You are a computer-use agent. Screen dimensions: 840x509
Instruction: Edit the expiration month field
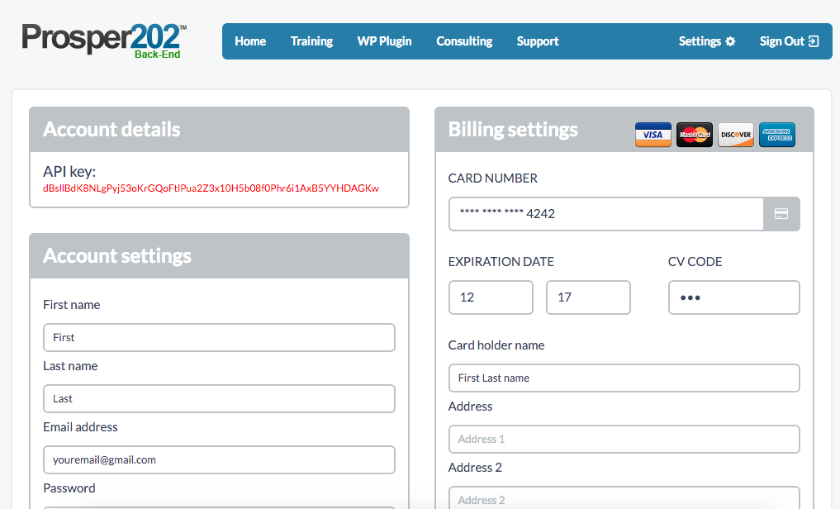click(x=491, y=297)
